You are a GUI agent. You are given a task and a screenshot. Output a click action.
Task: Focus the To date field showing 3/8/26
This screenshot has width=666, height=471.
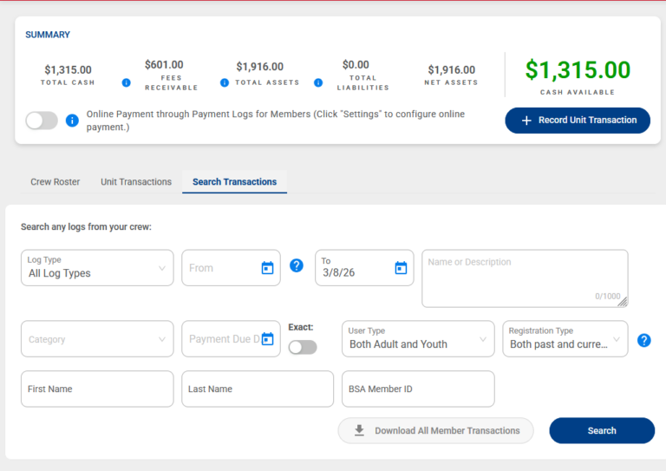point(364,267)
